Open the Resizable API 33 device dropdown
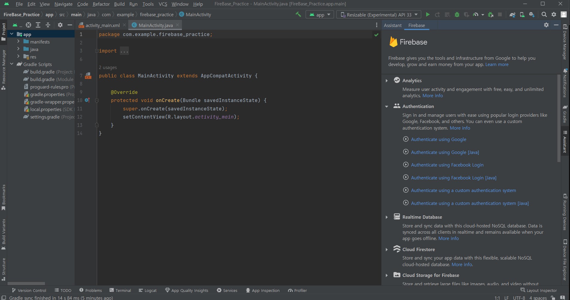570x300 pixels. [379, 14]
